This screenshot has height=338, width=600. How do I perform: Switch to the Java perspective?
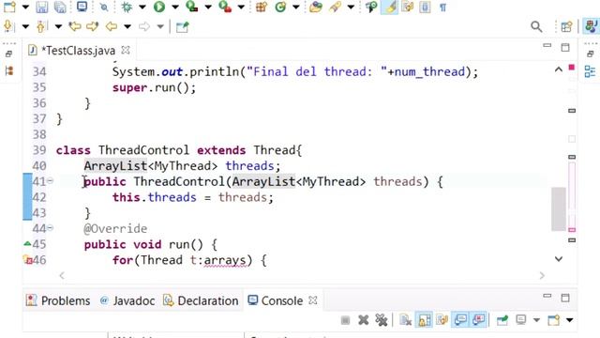[591, 26]
